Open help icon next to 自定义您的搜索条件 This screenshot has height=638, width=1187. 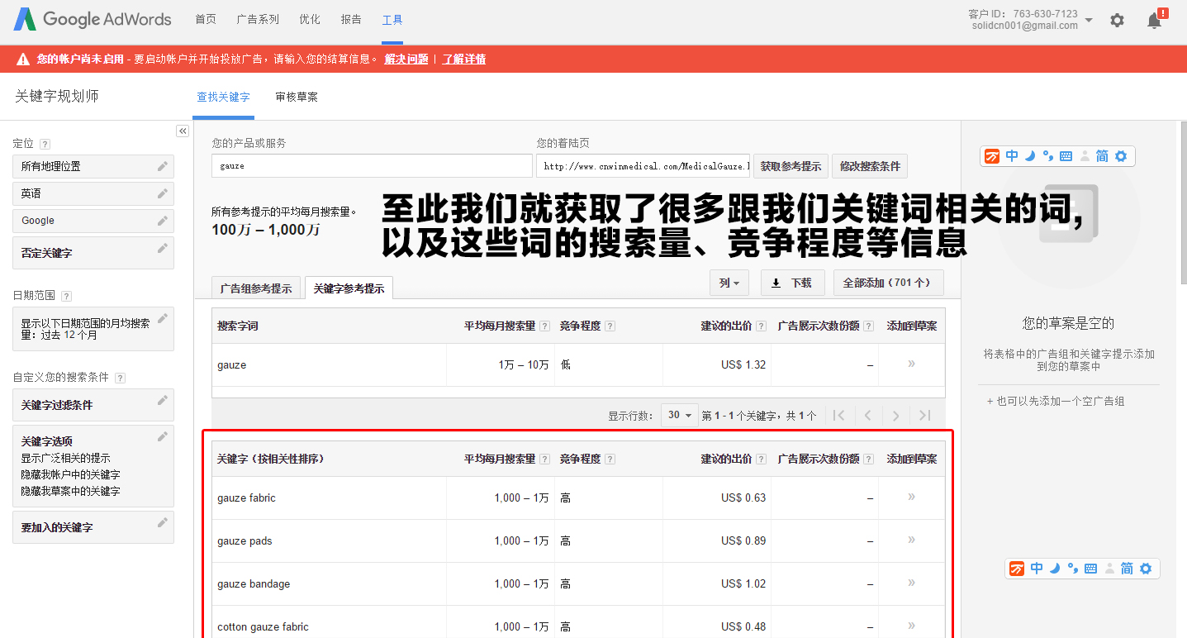[120, 378]
